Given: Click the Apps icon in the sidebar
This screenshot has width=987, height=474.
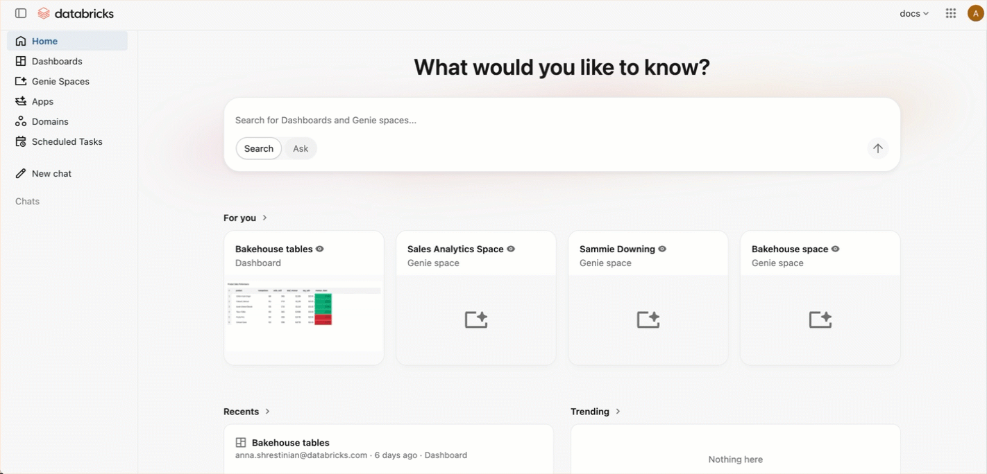Looking at the screenshot, I should [21, 101].
